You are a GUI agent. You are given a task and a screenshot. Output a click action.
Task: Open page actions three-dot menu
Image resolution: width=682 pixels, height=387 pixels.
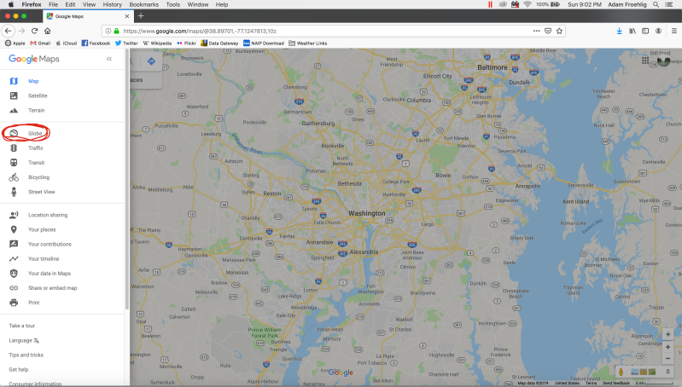point(537,31)
